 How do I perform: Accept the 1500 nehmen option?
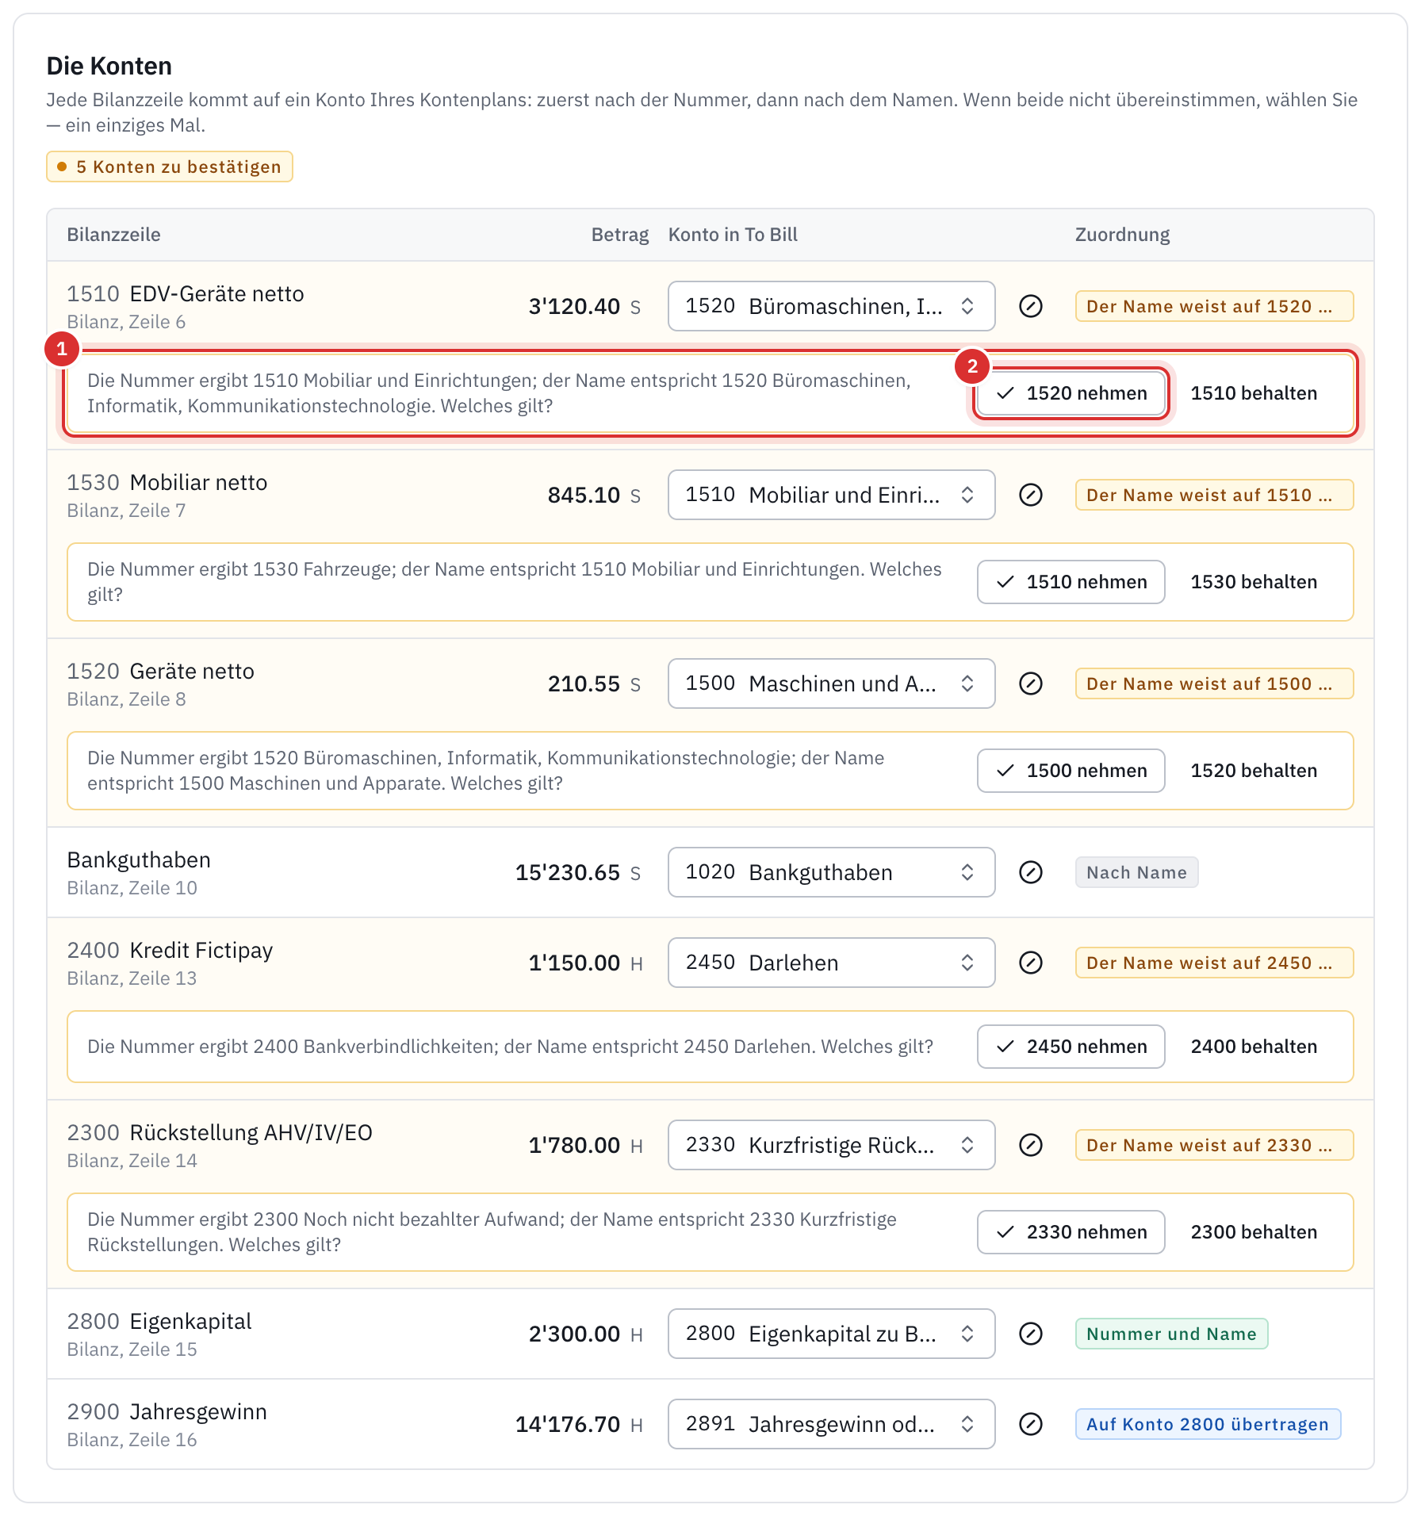click(1071, 771)
